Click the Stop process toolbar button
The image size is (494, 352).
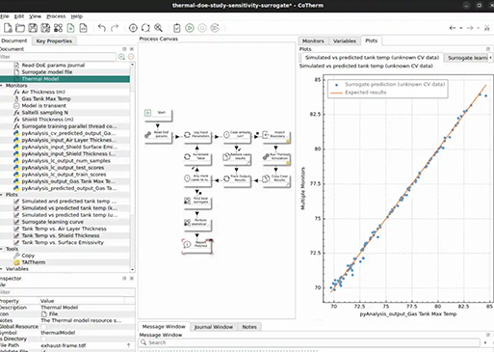202,28
